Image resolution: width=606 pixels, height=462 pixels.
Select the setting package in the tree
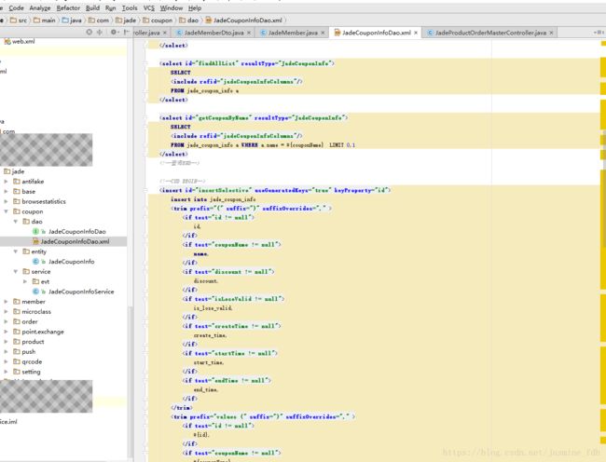pyautogui.click(x=31, y=372)
